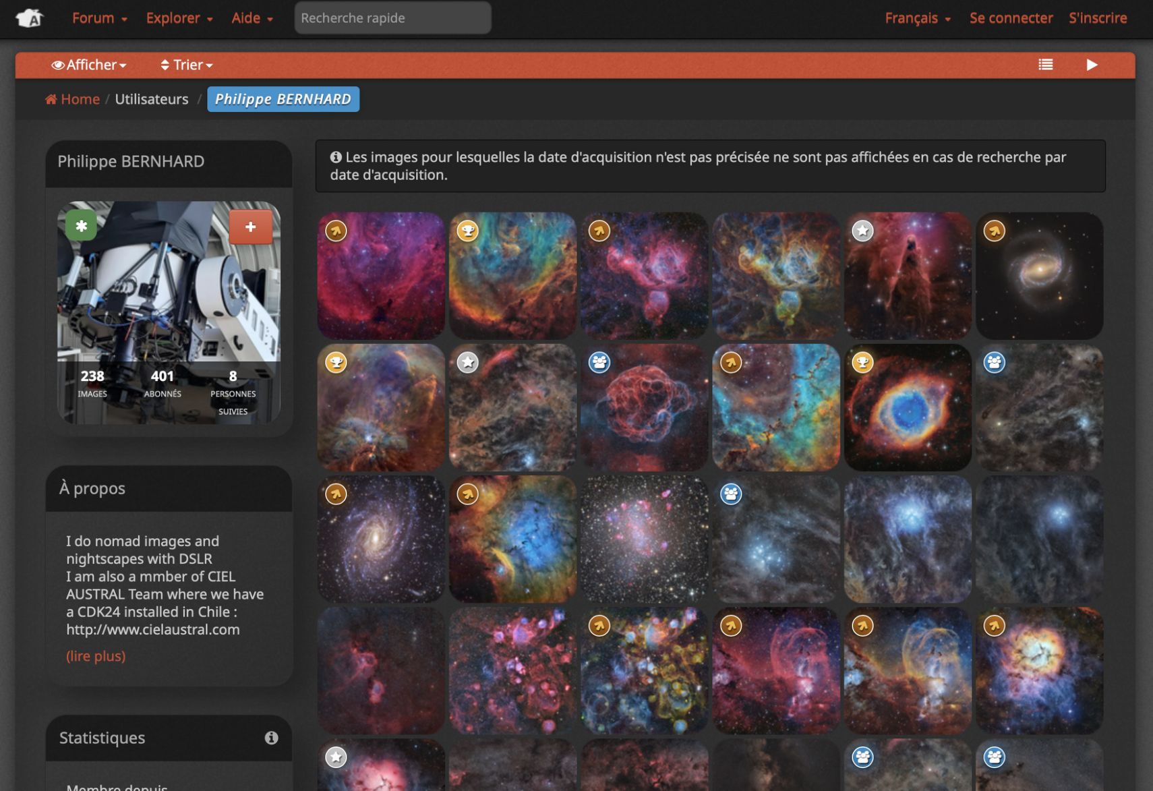
Task: Click top-pick badge on spiral galaxy, third row
Action: tap(336, 494)
